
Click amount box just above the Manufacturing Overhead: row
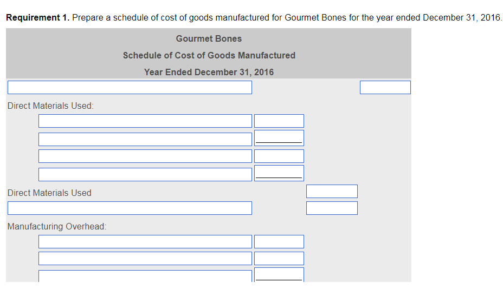point(332,208)
